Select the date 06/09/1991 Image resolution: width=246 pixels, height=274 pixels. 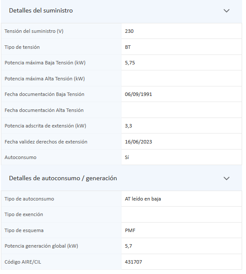click(x=138, y=94)
